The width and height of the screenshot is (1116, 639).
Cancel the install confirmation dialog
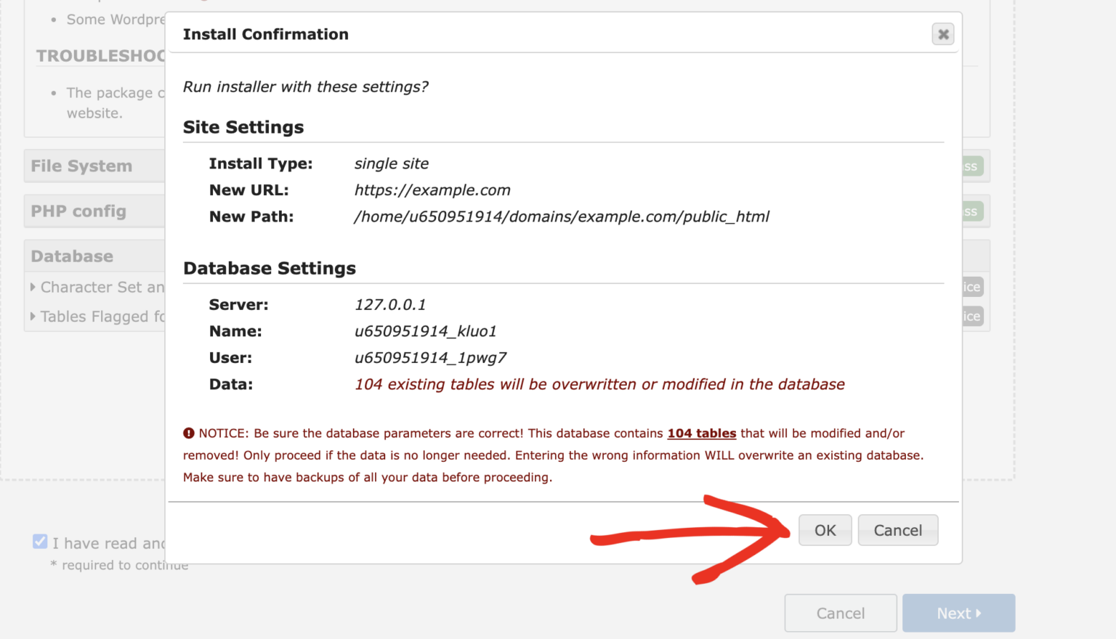[x=898, y=530]
